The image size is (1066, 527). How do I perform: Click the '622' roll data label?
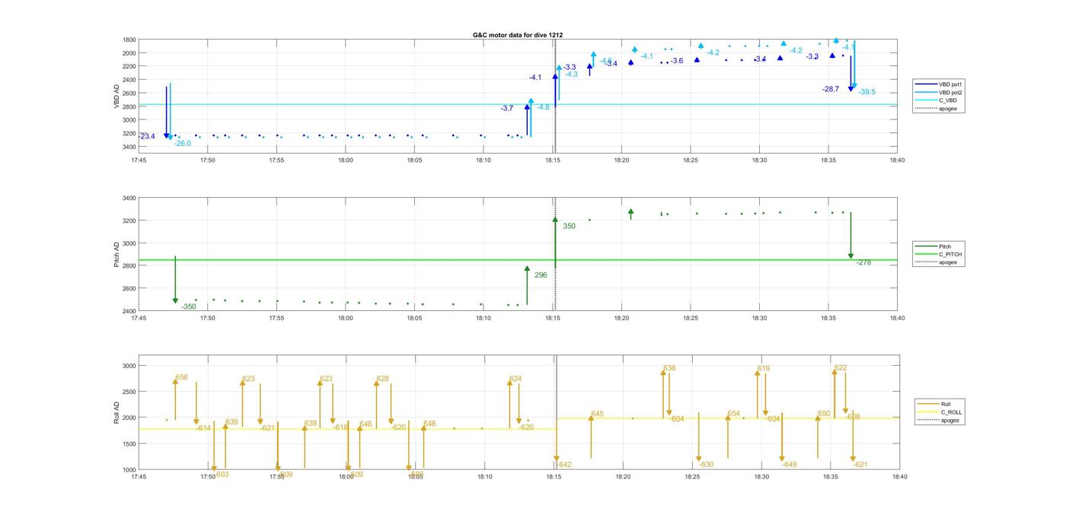(841, 368)
